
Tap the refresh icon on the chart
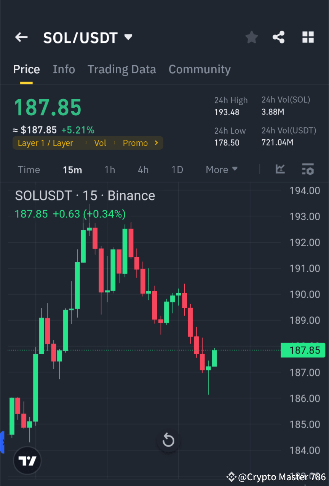coord(168,440)
